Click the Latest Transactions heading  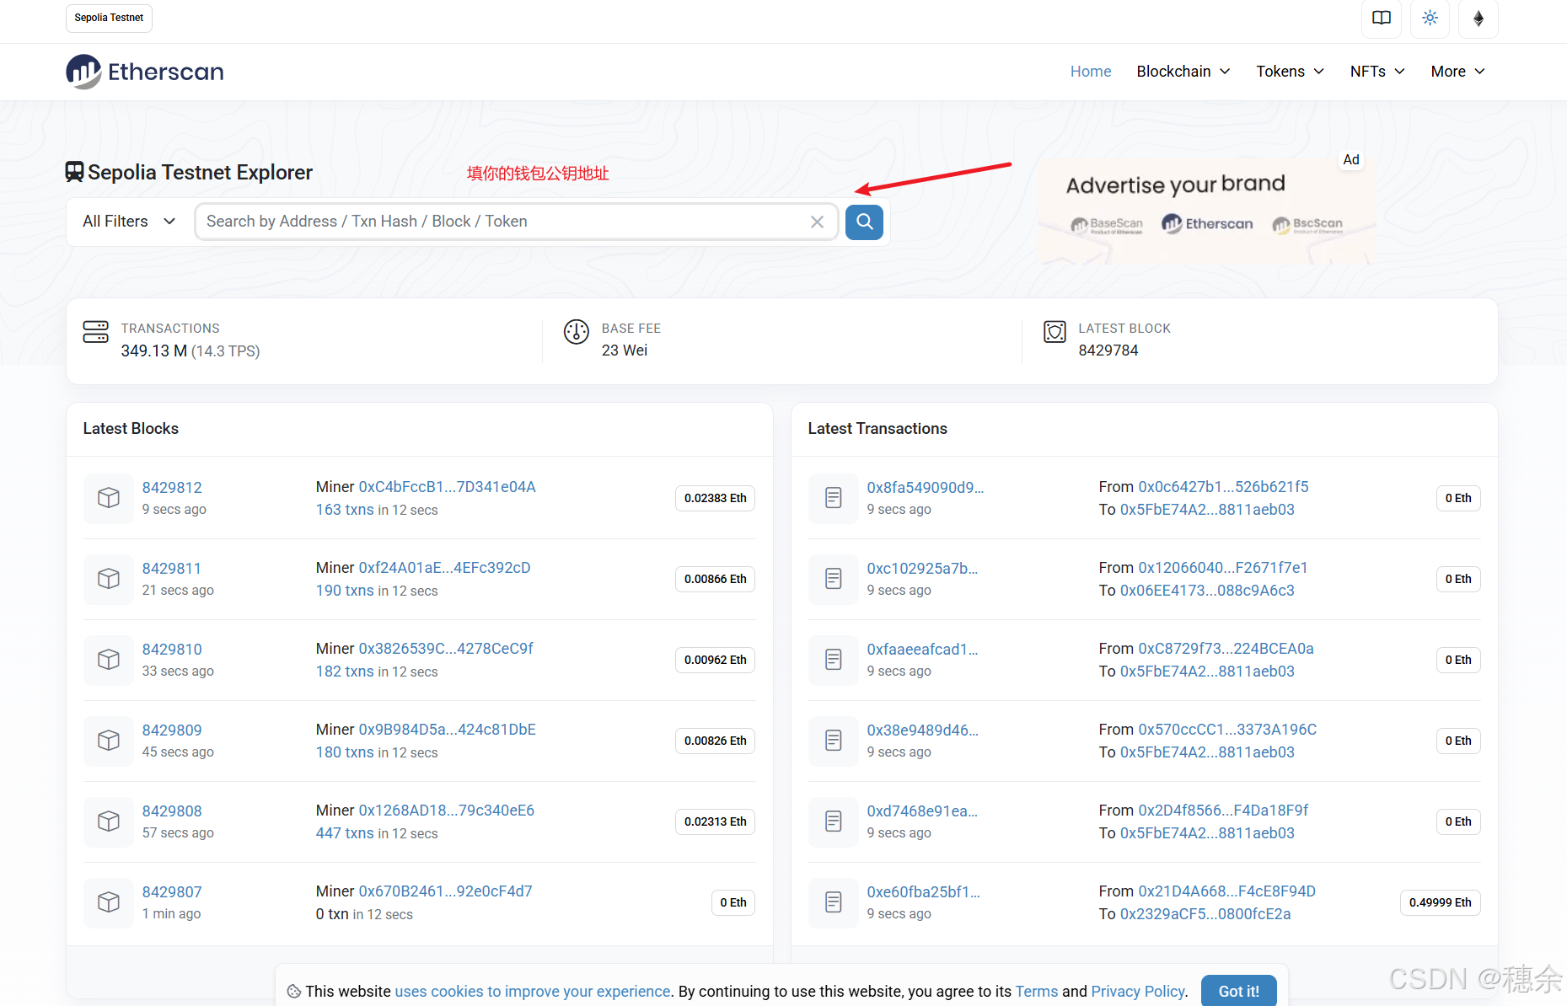[877, 429]
